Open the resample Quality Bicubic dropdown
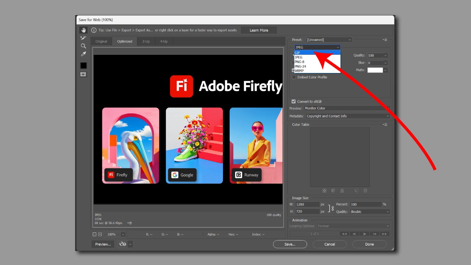The image size is (471, 265). pyautogui.click(x=370, y=212)
